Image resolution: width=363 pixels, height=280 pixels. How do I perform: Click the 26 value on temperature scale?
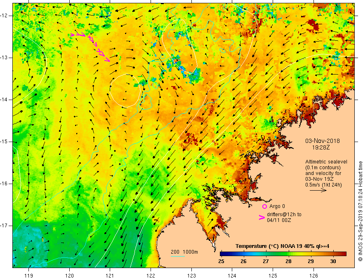(x=243, y=261)
